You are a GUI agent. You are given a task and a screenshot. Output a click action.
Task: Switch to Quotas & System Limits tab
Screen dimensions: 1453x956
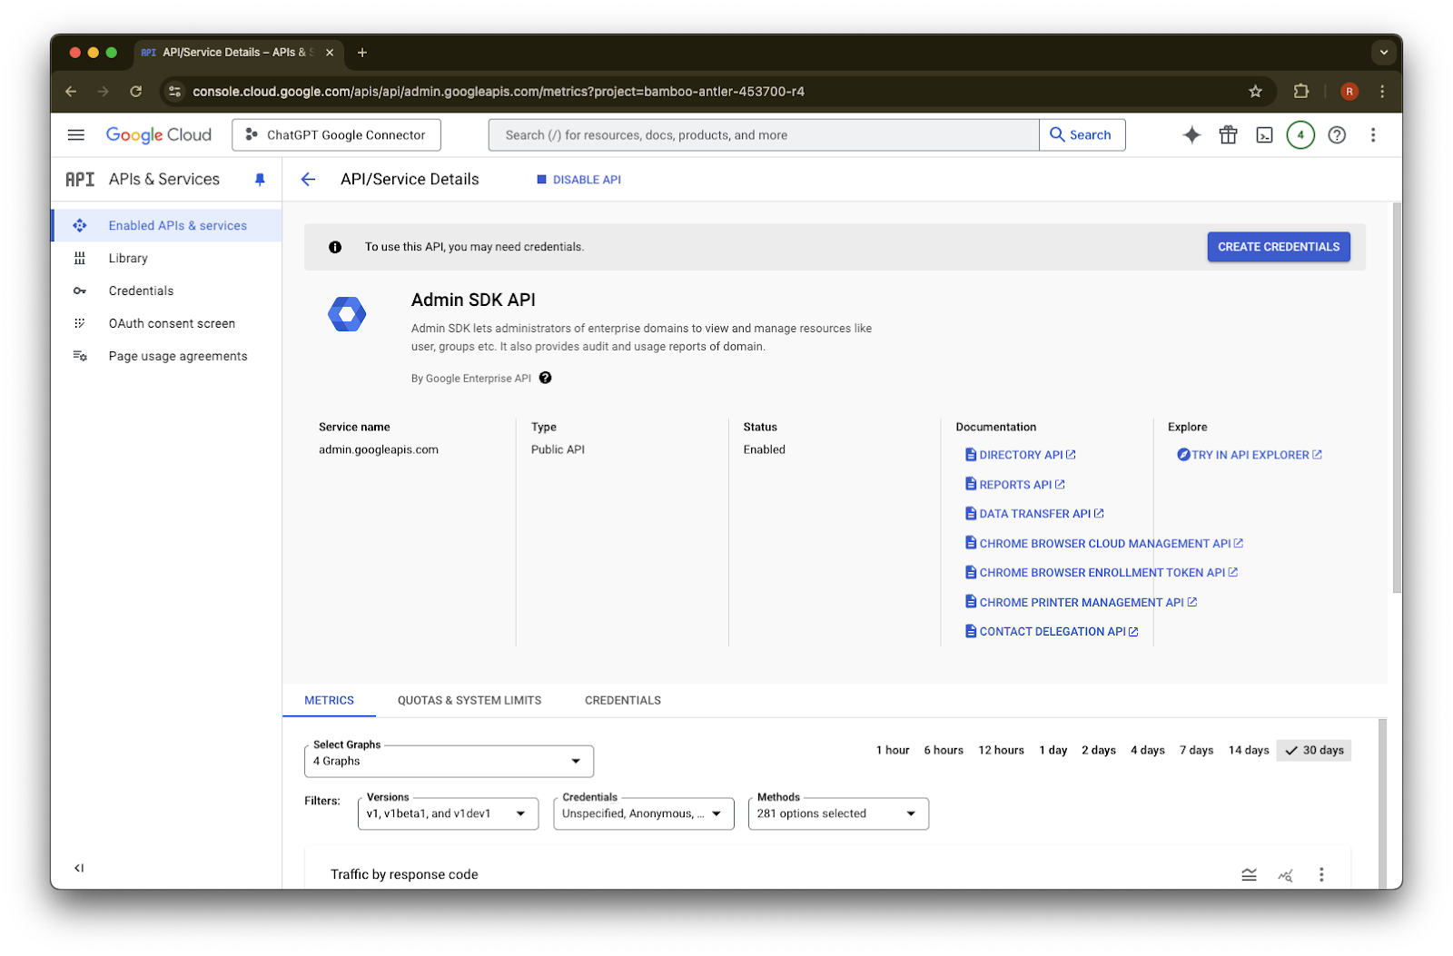pos(470,700)
